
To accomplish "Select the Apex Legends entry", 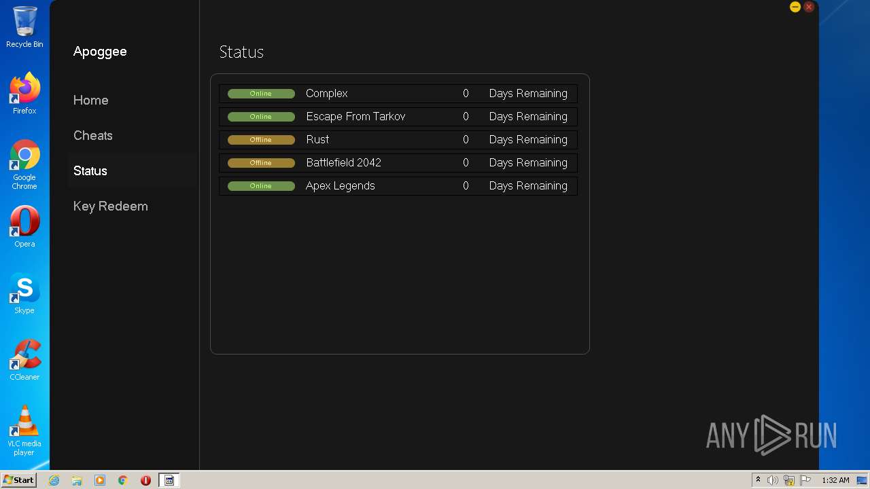I will point(341,185).
